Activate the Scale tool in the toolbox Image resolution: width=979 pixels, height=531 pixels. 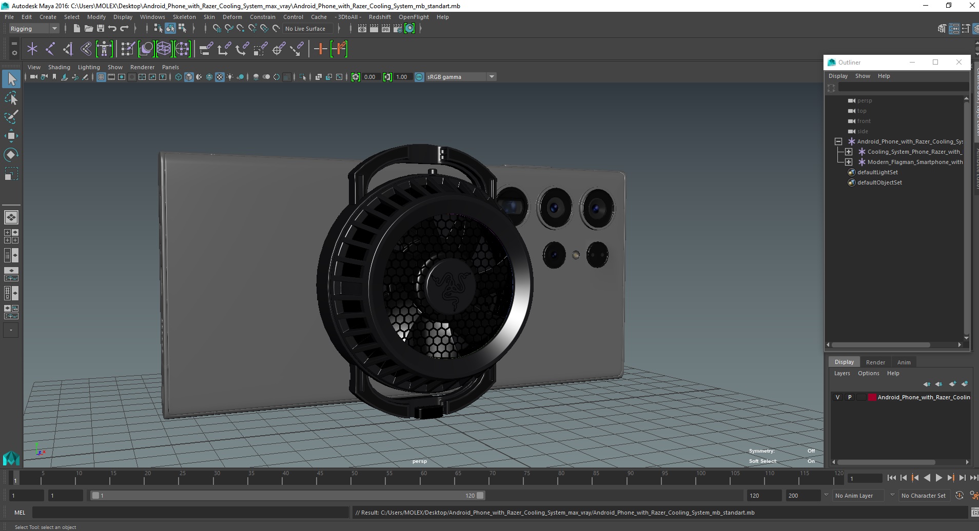11,174
